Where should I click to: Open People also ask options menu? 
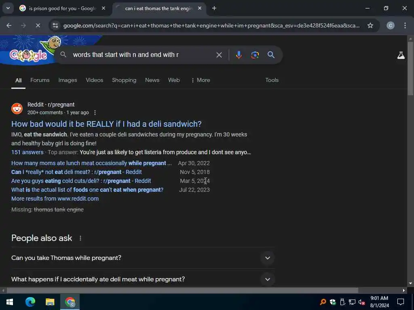pos(80,238)
